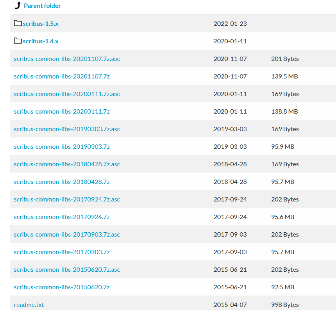Open the scribus-1.5.x folder
This screenshot has width=336, height=310.
41,24
